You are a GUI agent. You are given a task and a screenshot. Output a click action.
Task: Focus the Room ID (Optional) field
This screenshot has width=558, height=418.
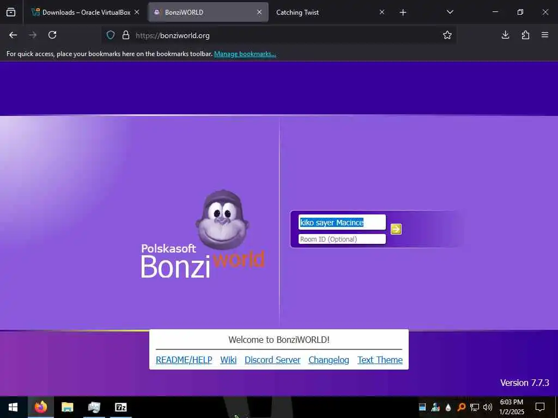click(342, 239)
